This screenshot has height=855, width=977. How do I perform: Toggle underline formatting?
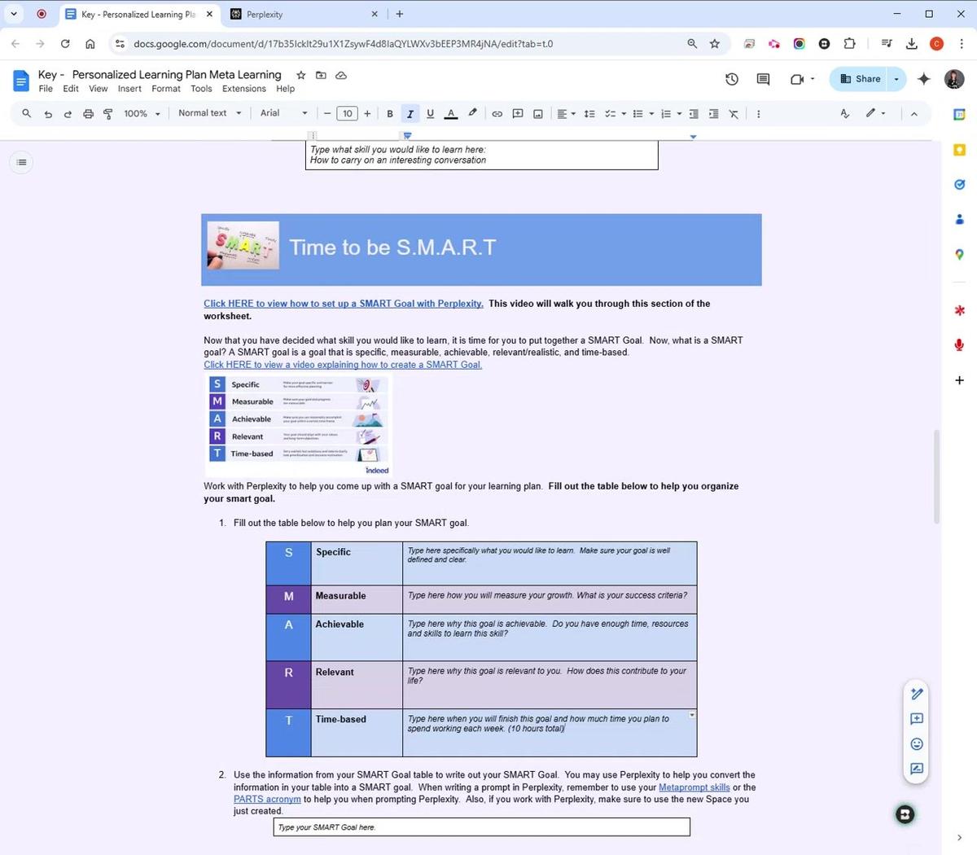pyautogui.click(x=430, y=114)
